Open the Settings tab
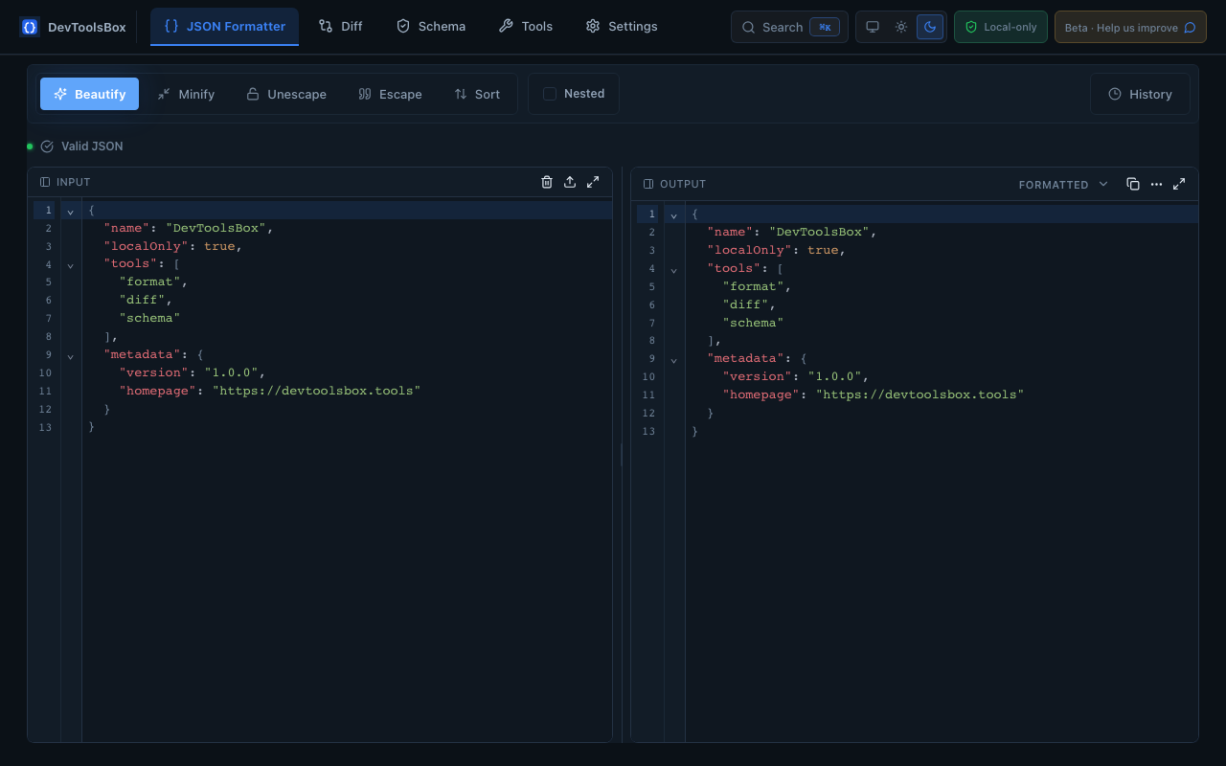Screen dimensions: 1226x766 coord(622,27)
